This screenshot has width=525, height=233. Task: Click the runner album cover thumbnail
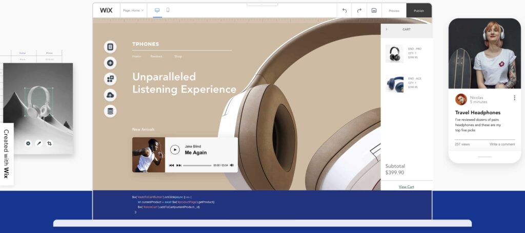point(149,155)
